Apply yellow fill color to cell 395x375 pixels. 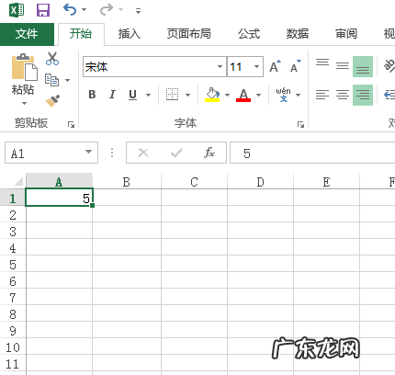click(x=212, y=95)
